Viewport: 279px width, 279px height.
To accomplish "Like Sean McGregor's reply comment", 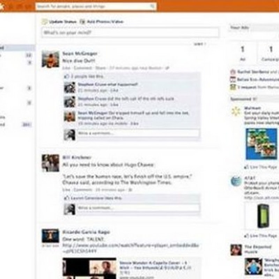I will pos(134,124).
